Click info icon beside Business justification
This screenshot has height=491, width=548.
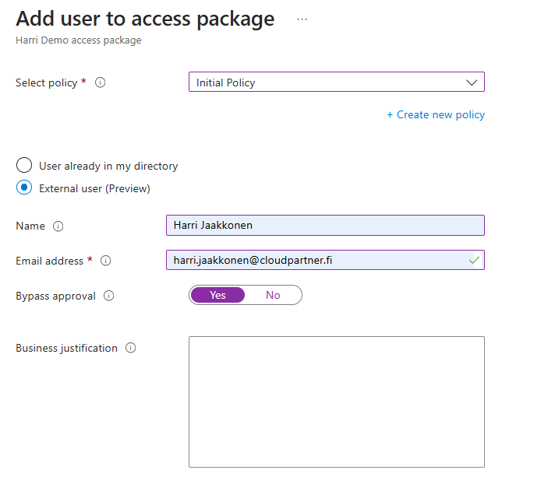(131, 348)
